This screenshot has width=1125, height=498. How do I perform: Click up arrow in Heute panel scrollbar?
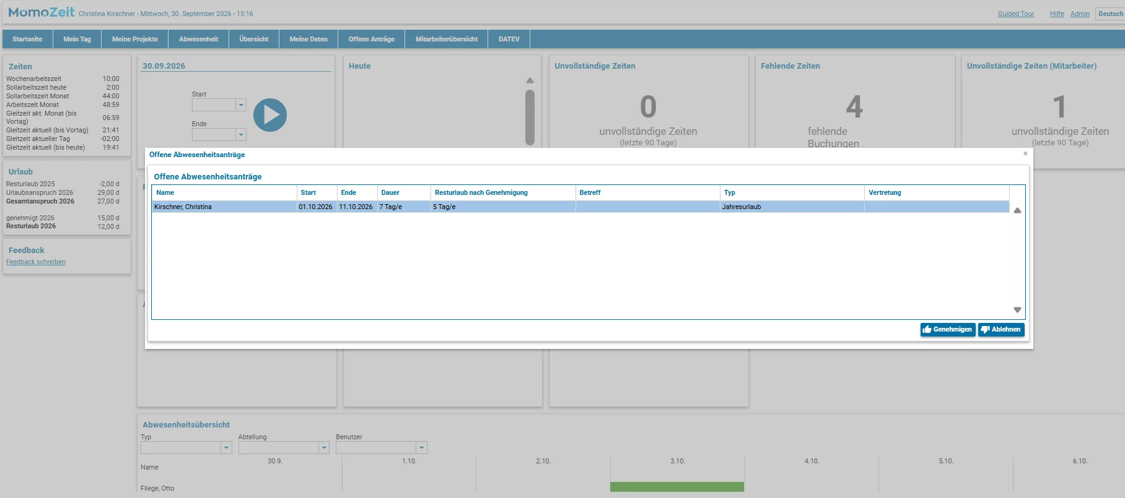tap(530, 80)
